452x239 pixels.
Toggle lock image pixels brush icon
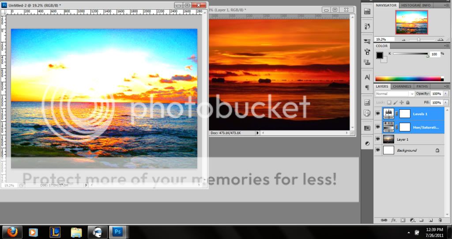click(395, 102)
